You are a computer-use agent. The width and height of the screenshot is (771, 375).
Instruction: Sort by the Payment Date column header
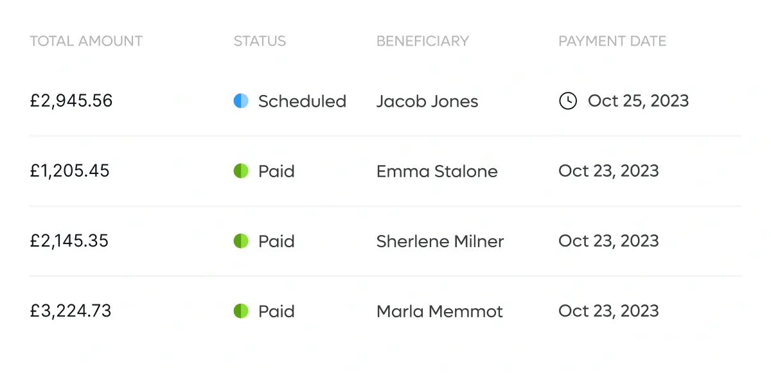point(612,41)
